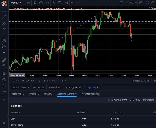This screenshot has height=128, width=156.
Task: Start bar replay with rewind icon
Action: click(66, 3)
